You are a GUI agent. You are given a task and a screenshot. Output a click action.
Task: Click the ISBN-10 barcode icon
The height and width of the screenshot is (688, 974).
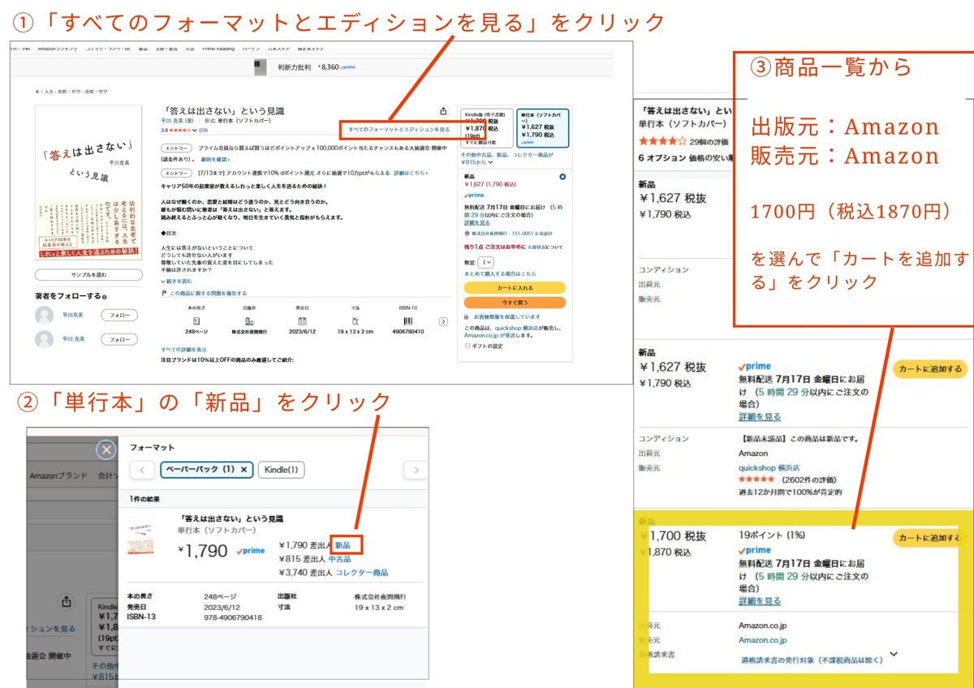click(x=409, y=321)
